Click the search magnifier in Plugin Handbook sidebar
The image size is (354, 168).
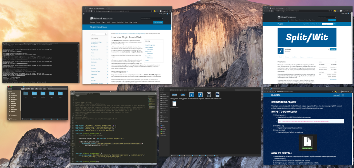[106, 34]
